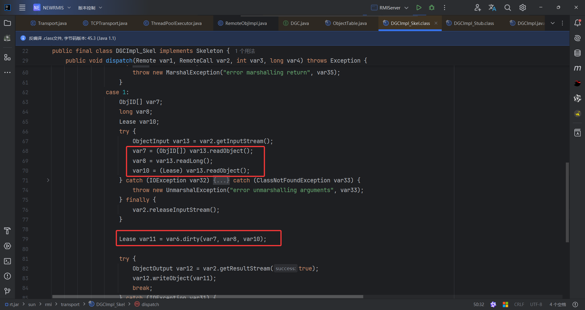Open the Structure tool window icon
The height and width of the screenshot is (310, 585).
pos(8,57)
